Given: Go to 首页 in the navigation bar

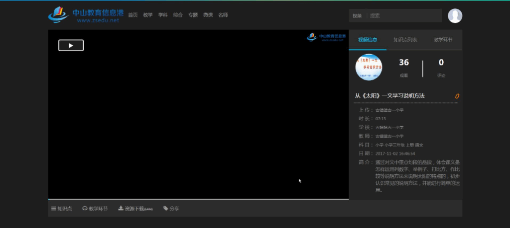Looking at the screenshot, I should tap(132, 15).
